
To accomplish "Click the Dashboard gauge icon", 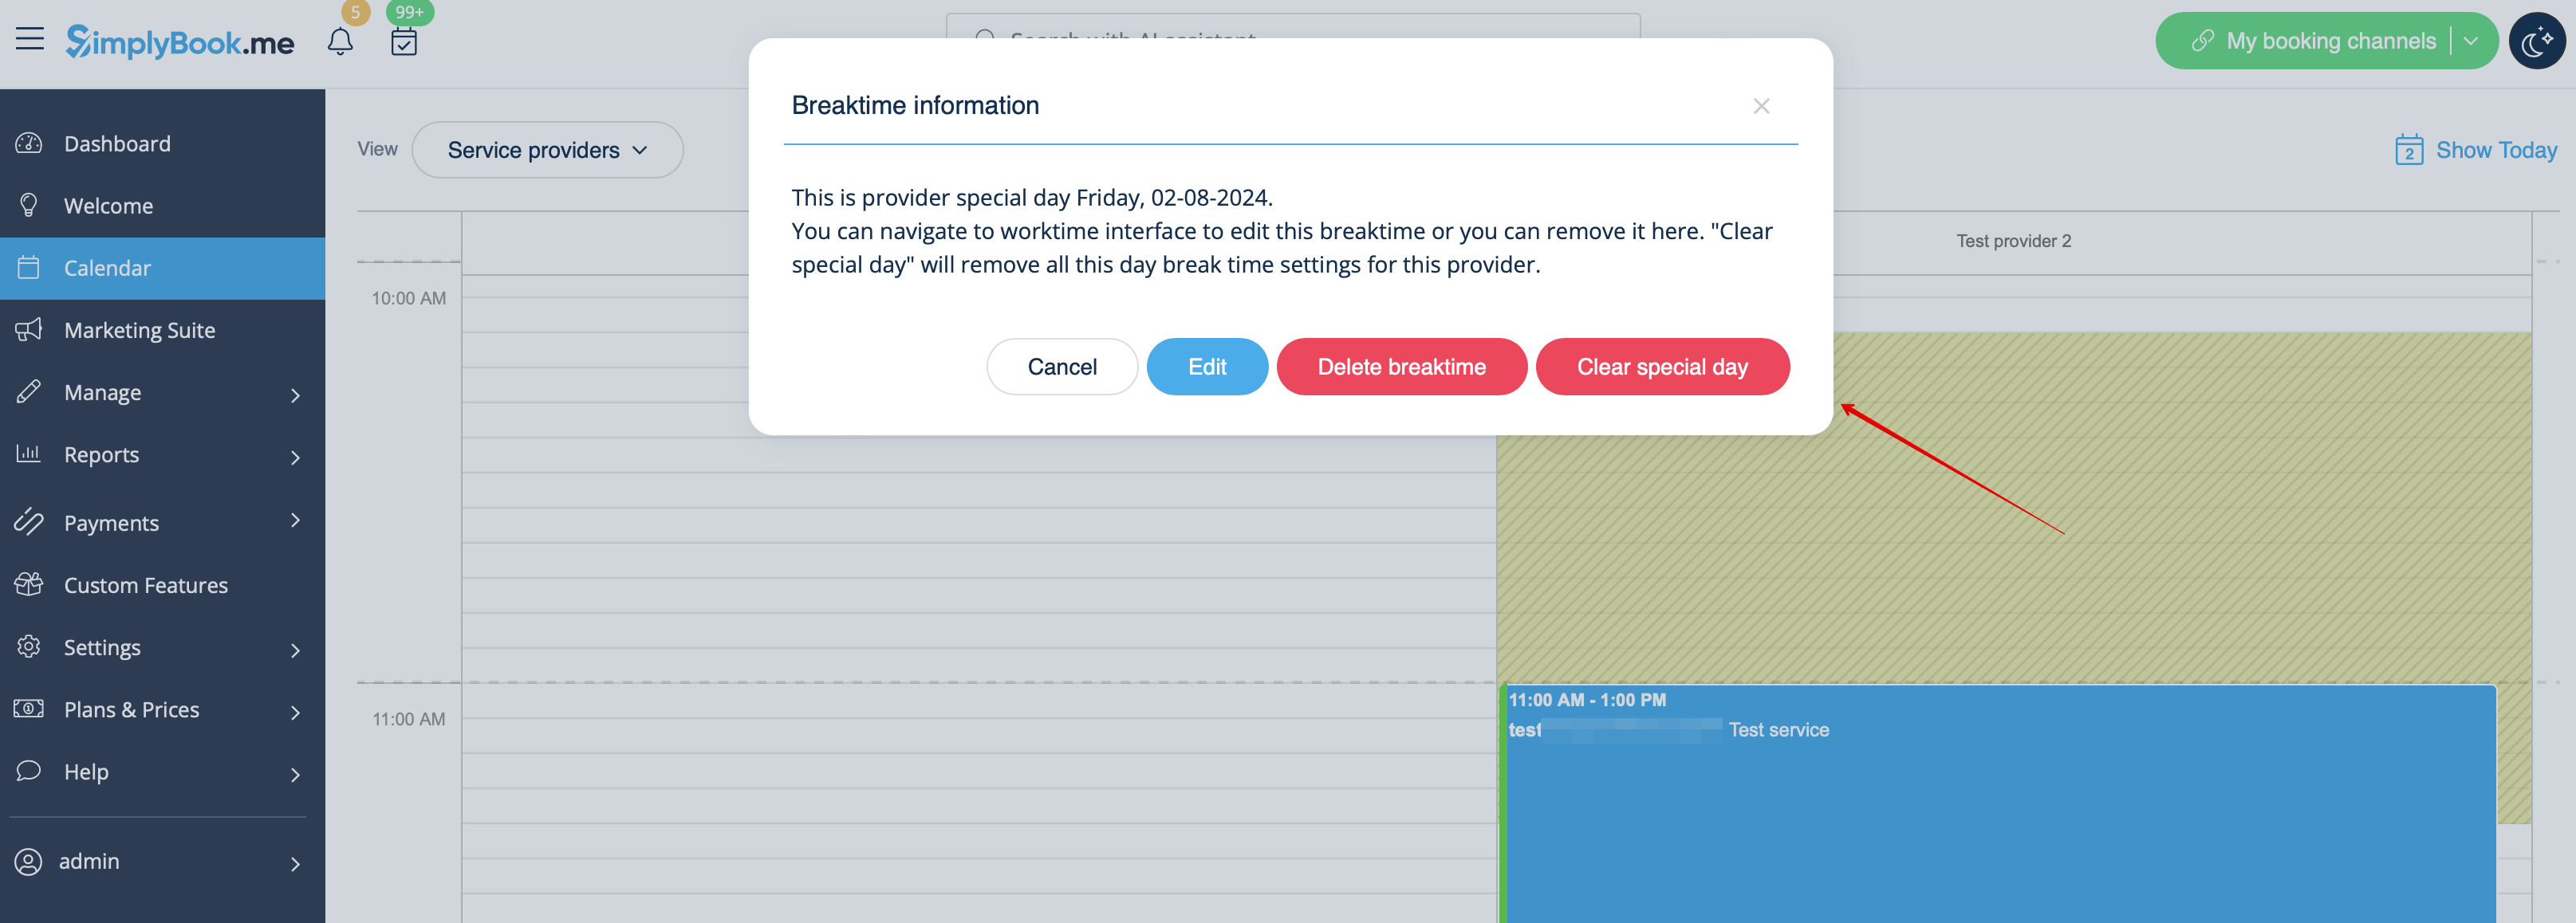I will point(29,143).
